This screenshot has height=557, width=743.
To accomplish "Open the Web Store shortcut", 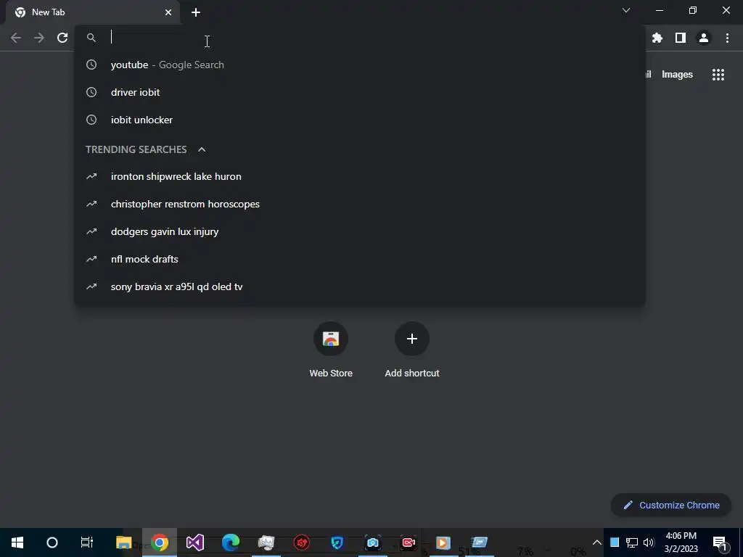I will [x=331, y=350].
